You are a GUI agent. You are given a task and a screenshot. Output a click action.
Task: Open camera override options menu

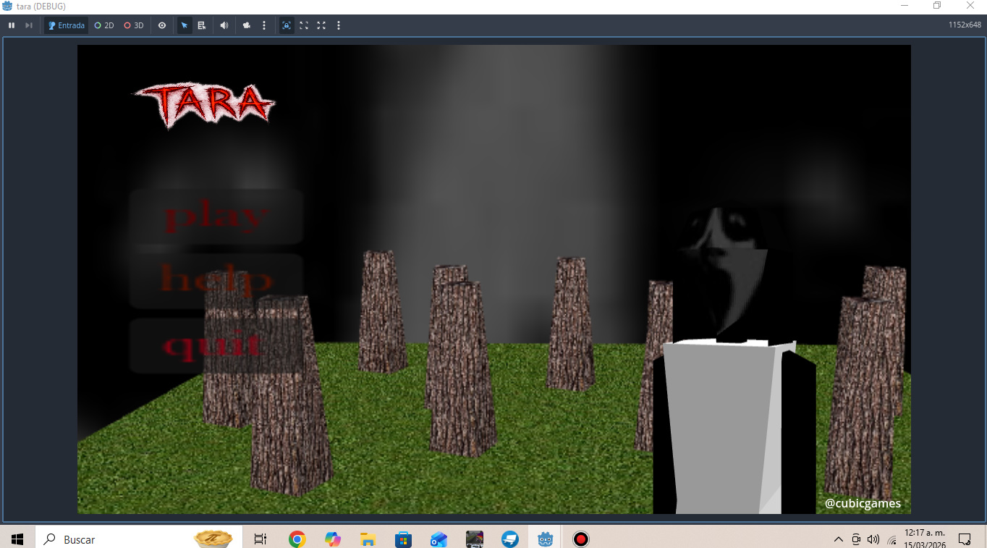pyautogui.click(x=264, y=25)
